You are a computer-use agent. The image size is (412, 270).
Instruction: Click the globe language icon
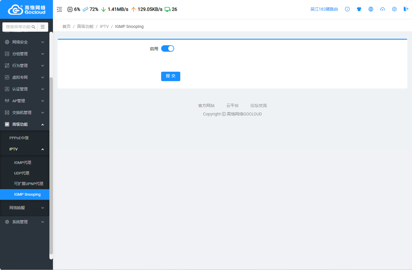(371, 9)
